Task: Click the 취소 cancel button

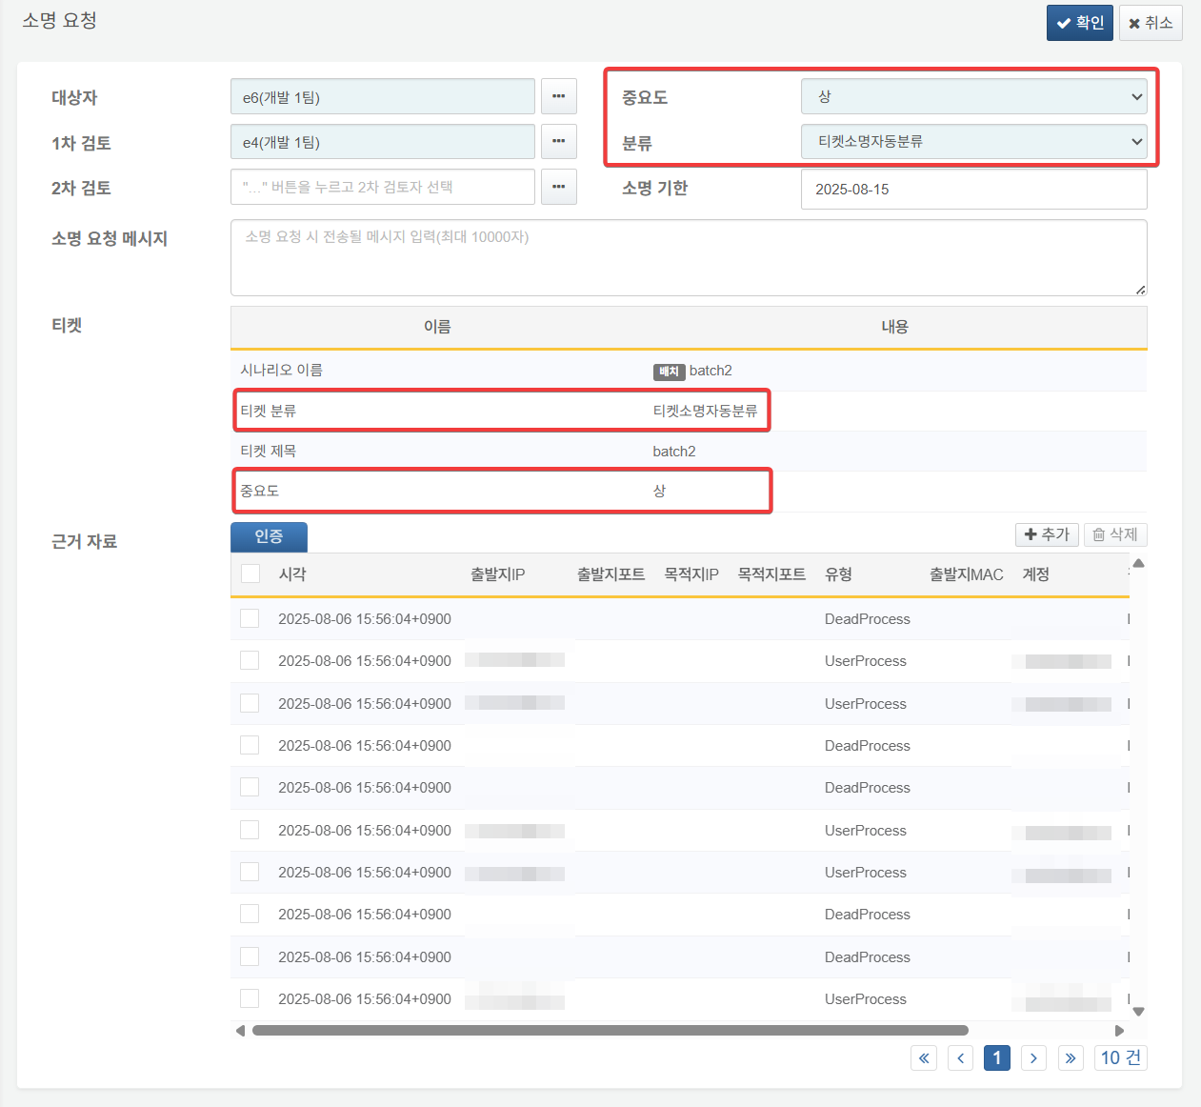Action: pyautogui.click(x=1150, y=23)
